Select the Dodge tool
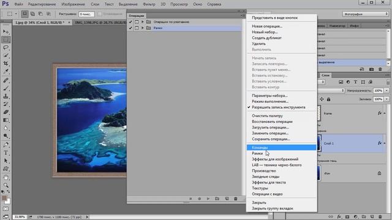The width and height of the screenshot is (392, 220). pos(6,136)
